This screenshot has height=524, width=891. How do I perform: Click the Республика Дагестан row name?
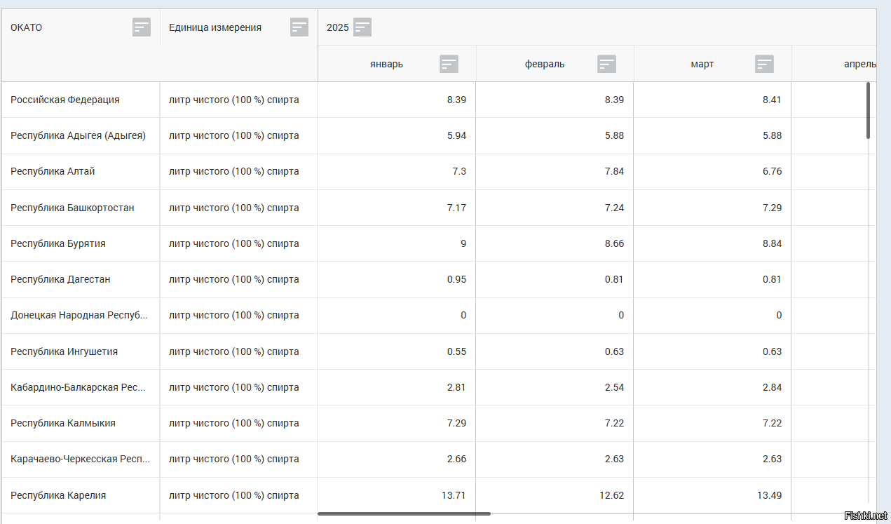[x=60, y=279]
